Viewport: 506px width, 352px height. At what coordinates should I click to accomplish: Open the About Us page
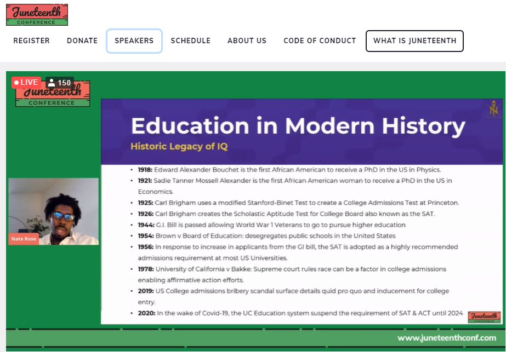(247, 41)
